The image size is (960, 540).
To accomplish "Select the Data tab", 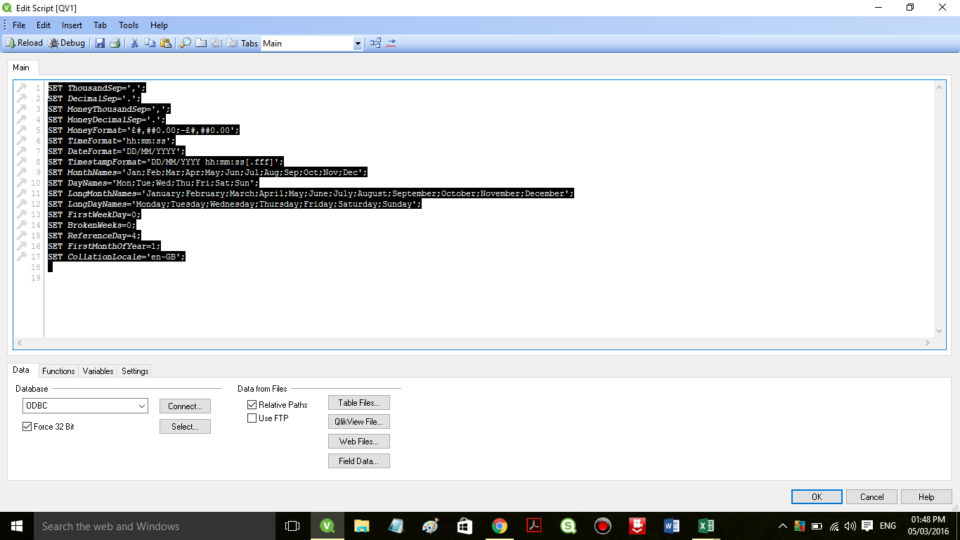I will pos(22,370).
